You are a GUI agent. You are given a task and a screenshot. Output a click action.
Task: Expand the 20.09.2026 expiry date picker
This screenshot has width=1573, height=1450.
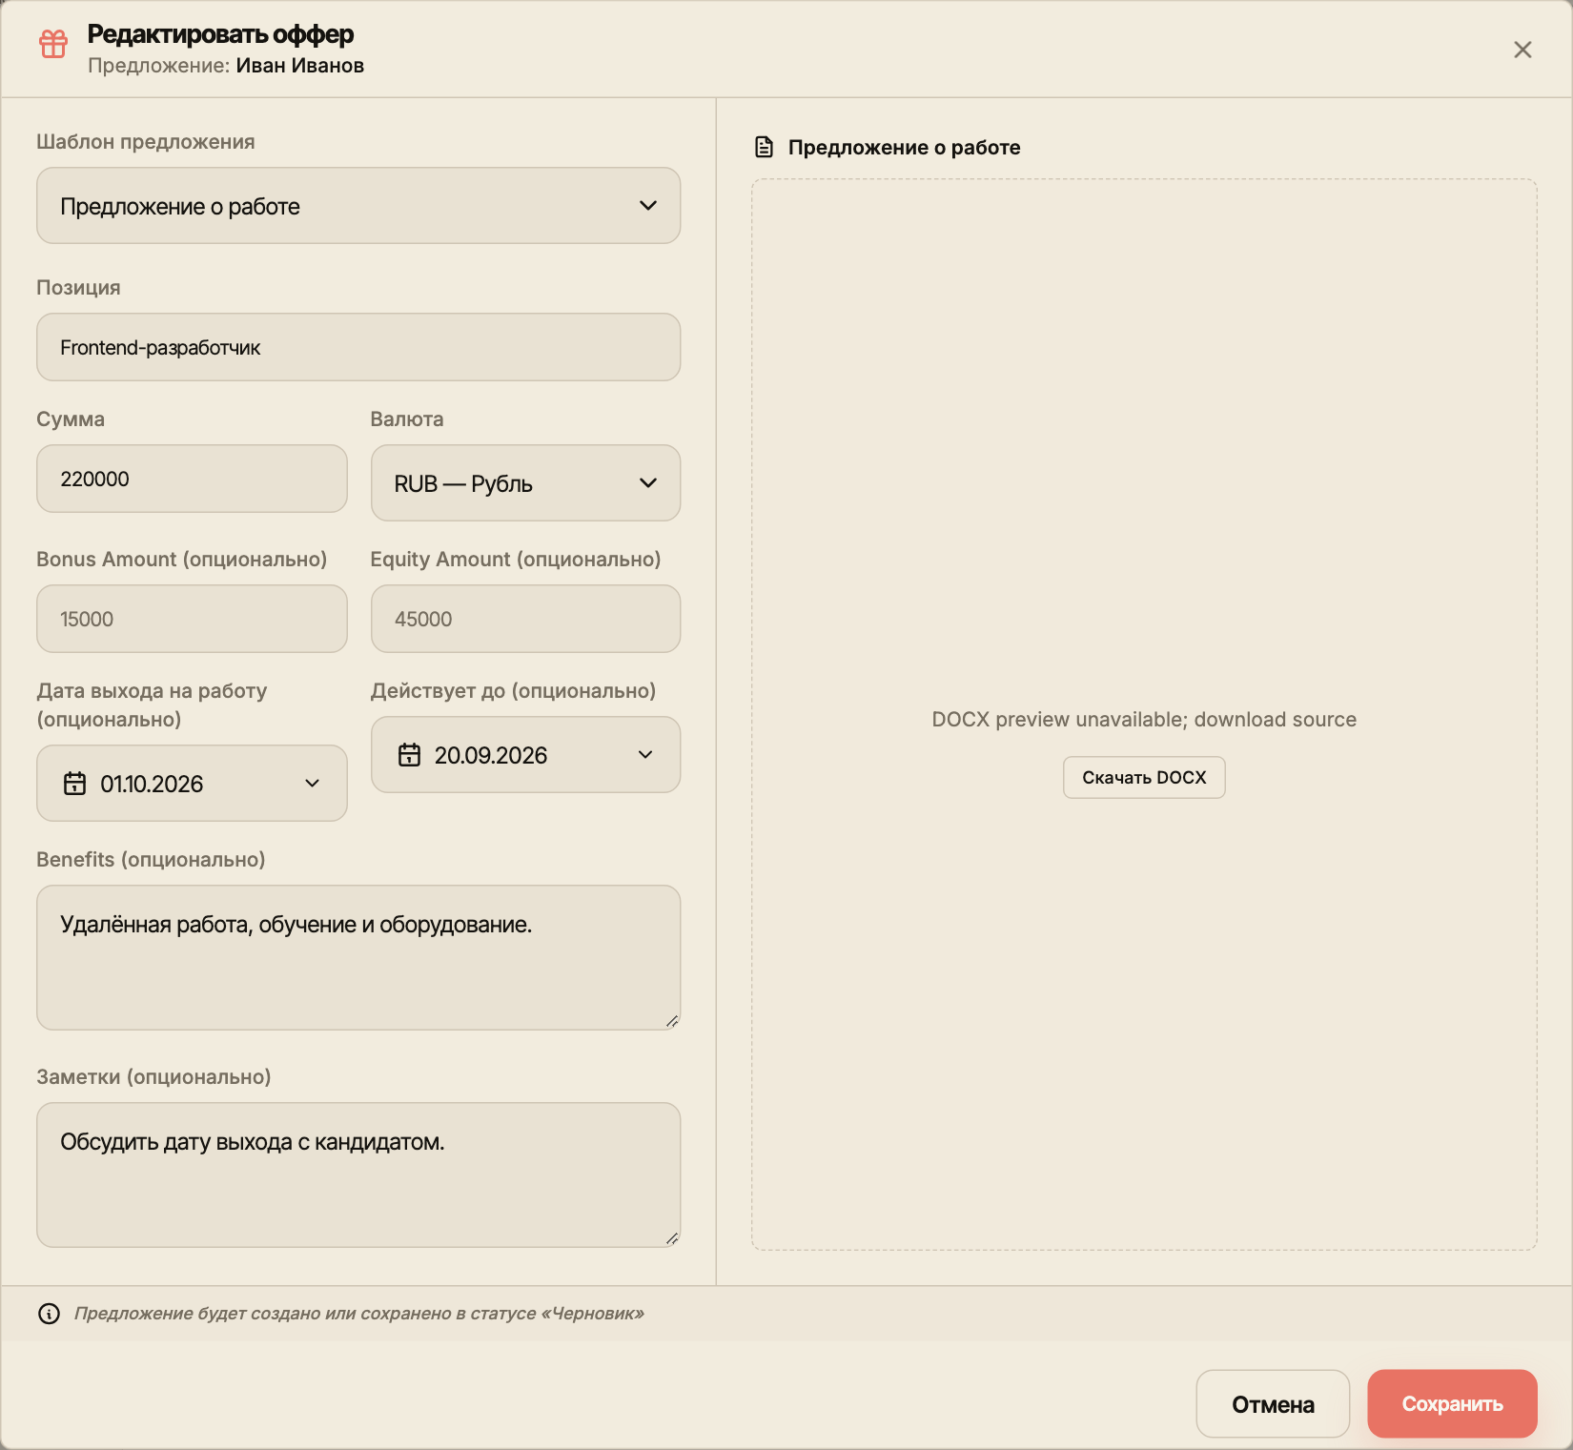tap(525, 755)
